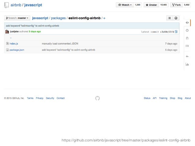The width and height of the screenshot is (195, 146).
Task: Click the Unstar button
Action: pos(151,5)
